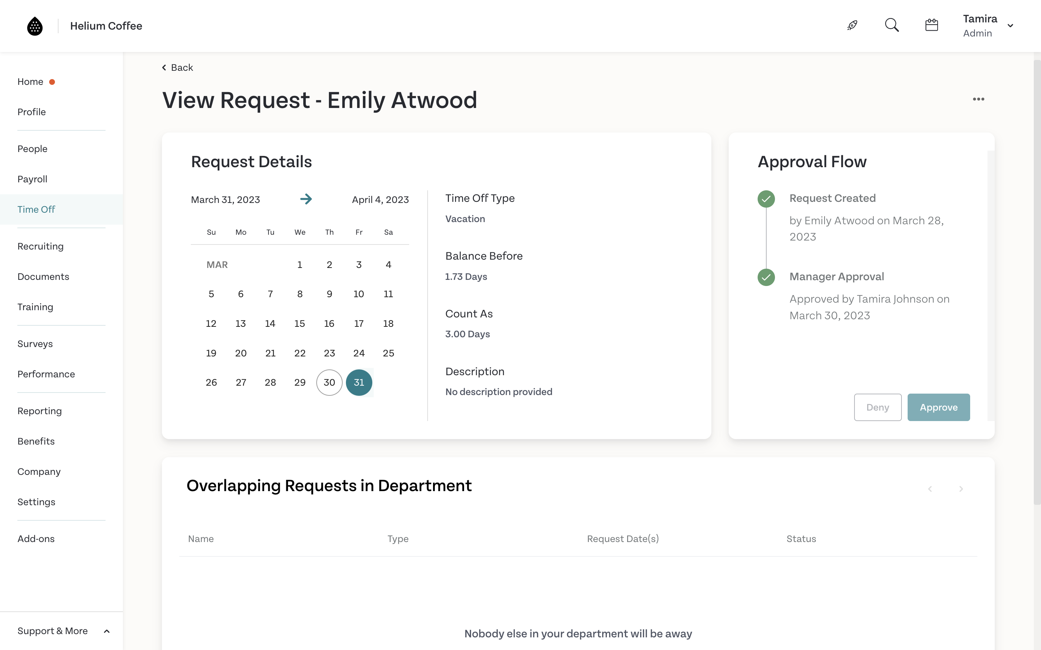The height and width of the screenshot is (650, 1041).
Task: Open the calendar icon in header
Action: point(931,25)
